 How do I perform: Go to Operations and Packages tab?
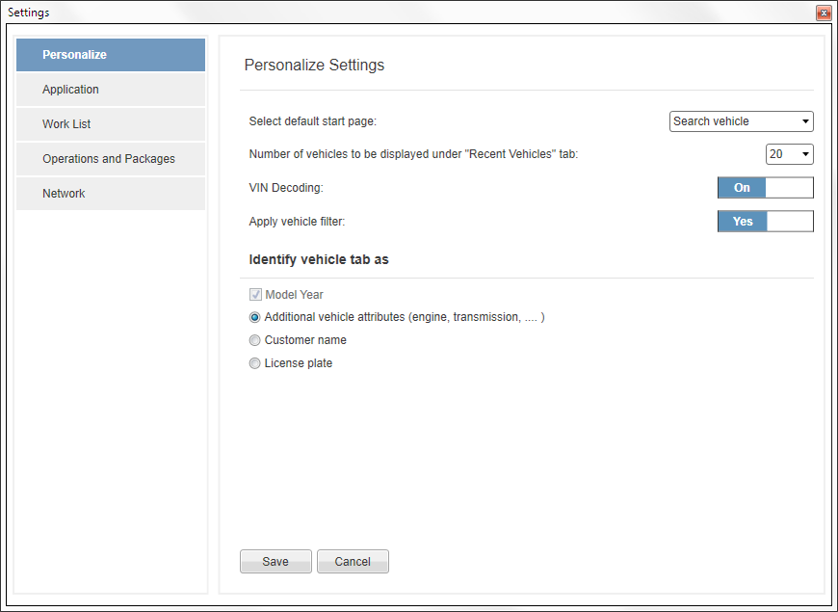111,159
